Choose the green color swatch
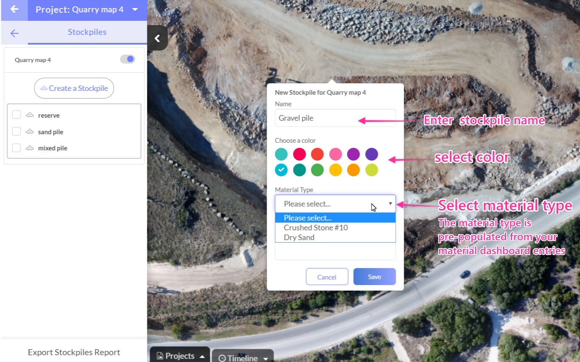This screenshot has width=580, height=362. coord(317,170)
